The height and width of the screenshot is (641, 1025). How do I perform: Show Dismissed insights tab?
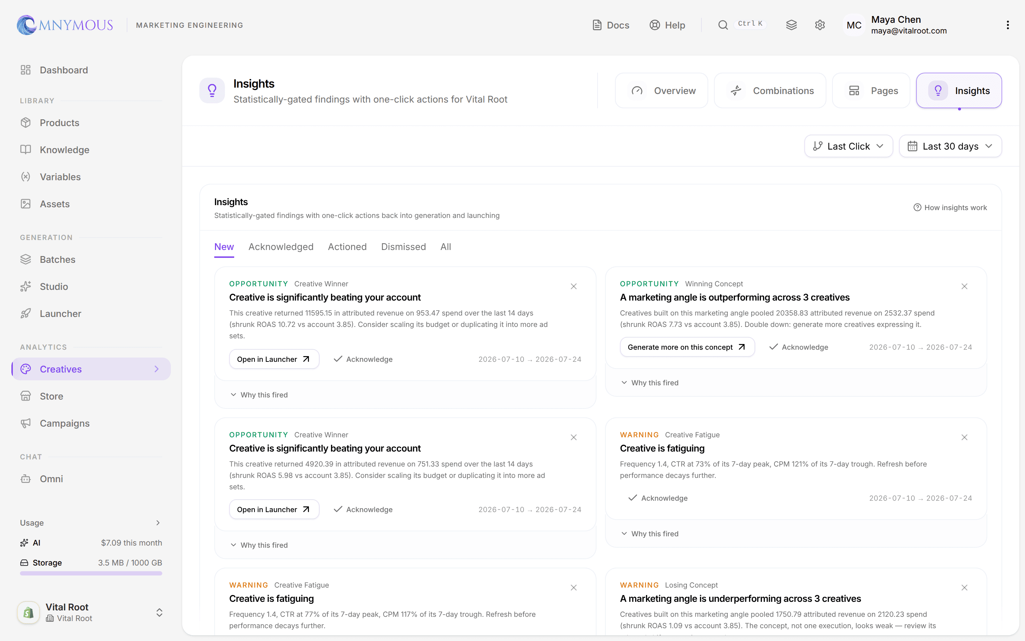[403, 247]
